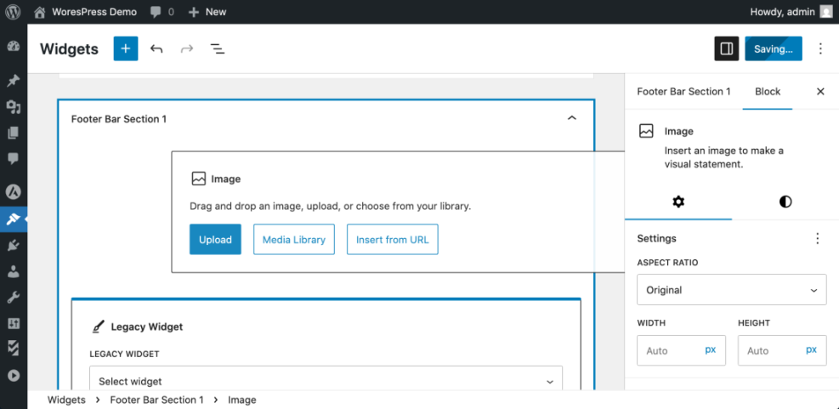Screen dimensions: 839x409
Task: Collapse Footer Bar Section 1 widget area
Action: point(572,118)
